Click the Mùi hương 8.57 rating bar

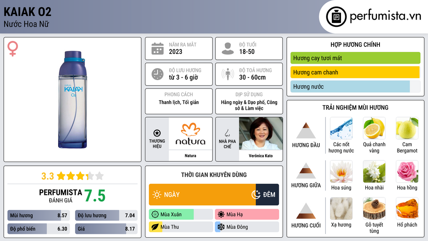(x=38, y=215)
